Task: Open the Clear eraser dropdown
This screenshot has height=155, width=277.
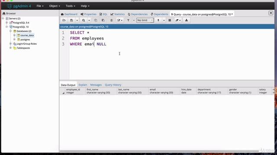Action: tap(178, 20)
